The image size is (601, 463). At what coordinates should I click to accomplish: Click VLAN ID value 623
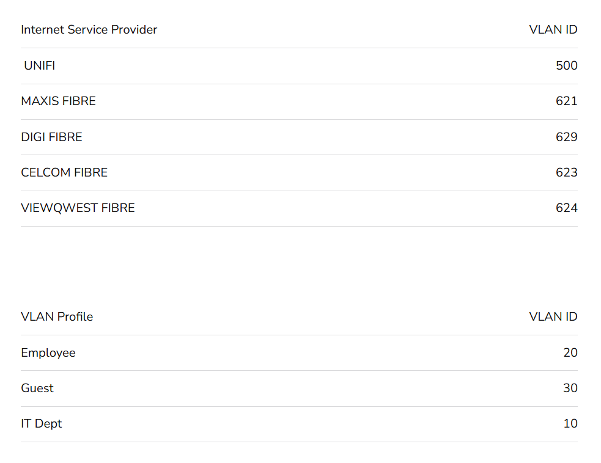(566, 172)
